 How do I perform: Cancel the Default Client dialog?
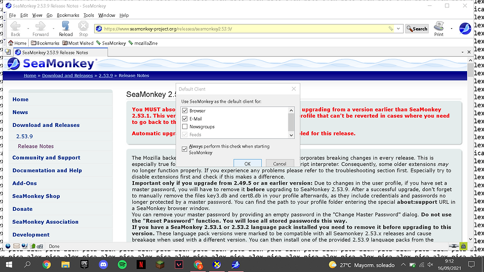pyautogui.click(x=280, y=163)
